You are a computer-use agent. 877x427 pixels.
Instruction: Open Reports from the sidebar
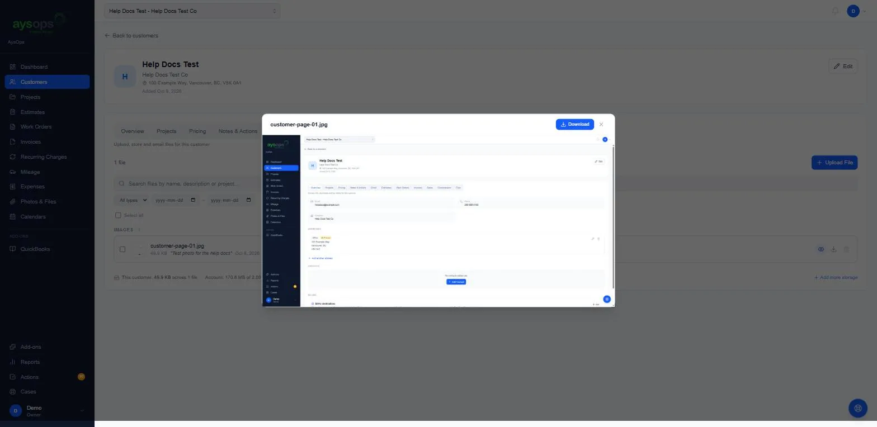point(47,362)
